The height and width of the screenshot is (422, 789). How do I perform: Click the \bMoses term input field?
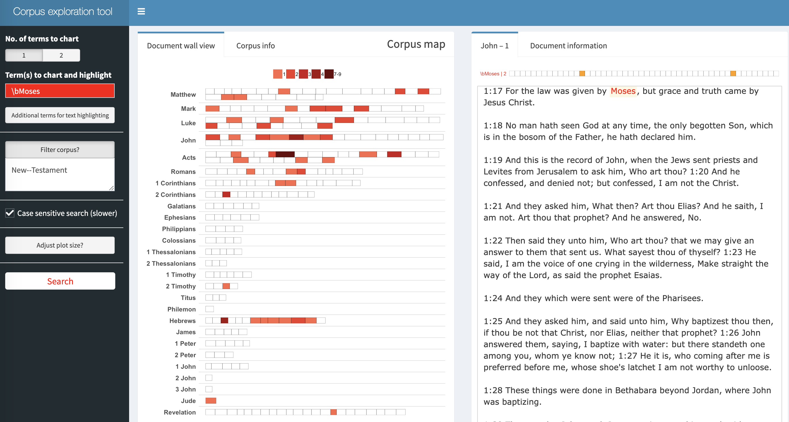[60, 91]
